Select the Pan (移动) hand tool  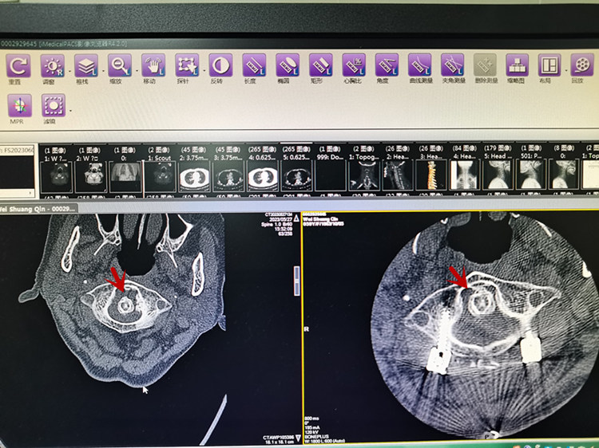click(153, 65)
